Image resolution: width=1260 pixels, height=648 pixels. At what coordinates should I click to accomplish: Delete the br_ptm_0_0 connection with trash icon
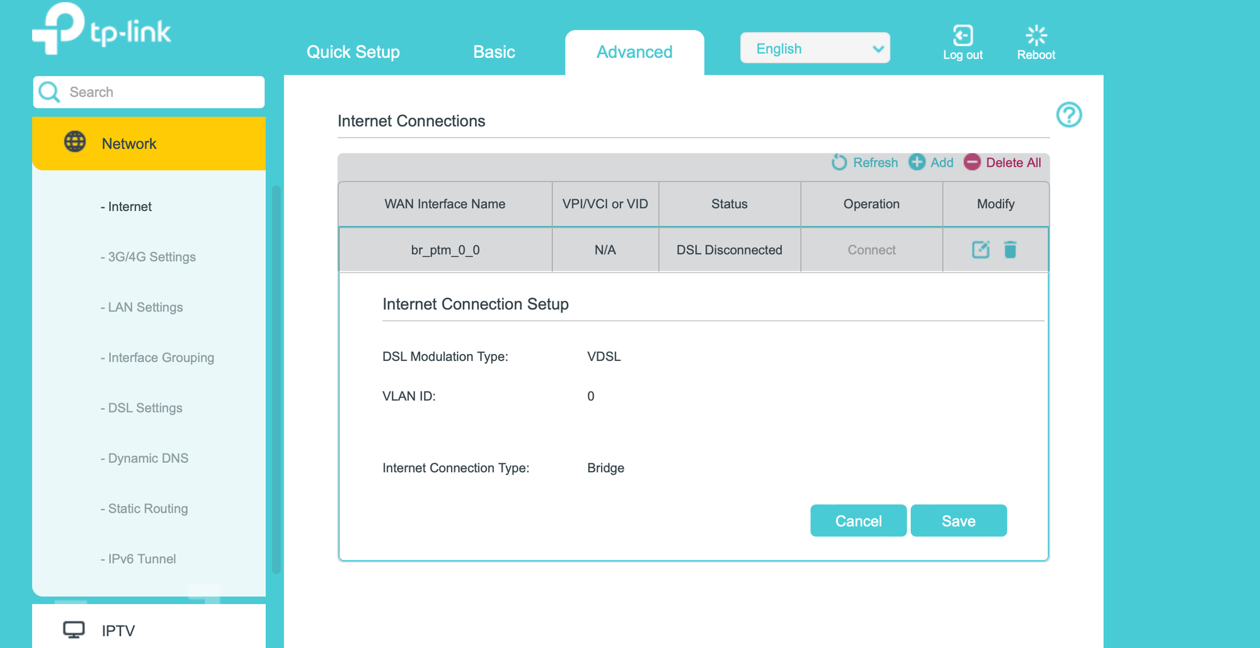click(x=1010, y=250)
